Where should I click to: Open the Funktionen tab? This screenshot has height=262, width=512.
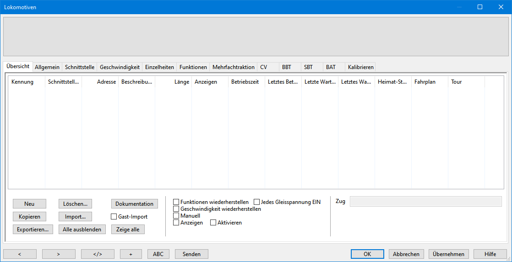[x=193, y=67]
